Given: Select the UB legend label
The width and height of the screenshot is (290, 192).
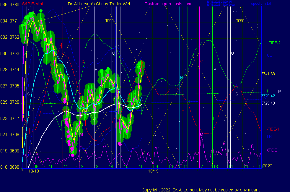Looking at the screenshot, I should point(269,55).
